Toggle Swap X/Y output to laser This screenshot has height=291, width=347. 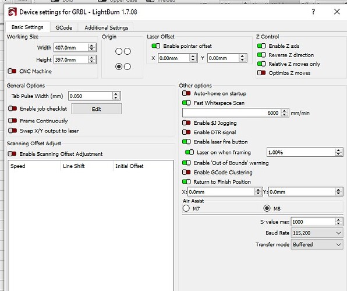point(13,131)
